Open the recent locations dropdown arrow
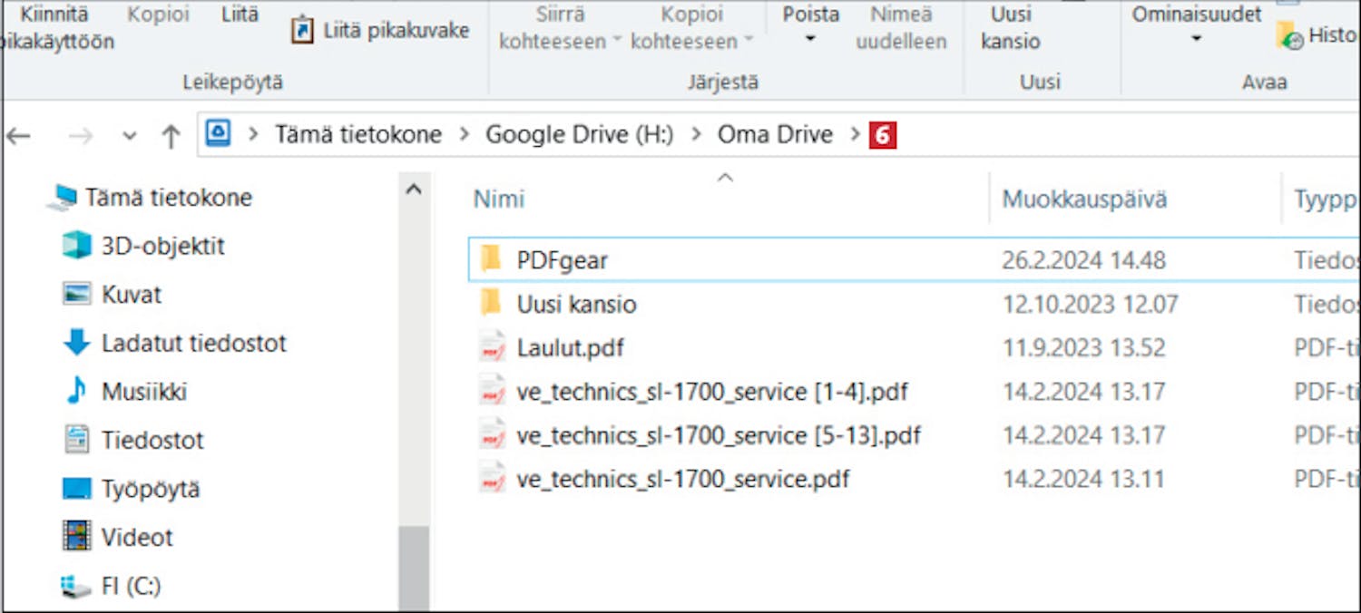Viewport: 1361px width, 613px height. [x=129, y=136]
